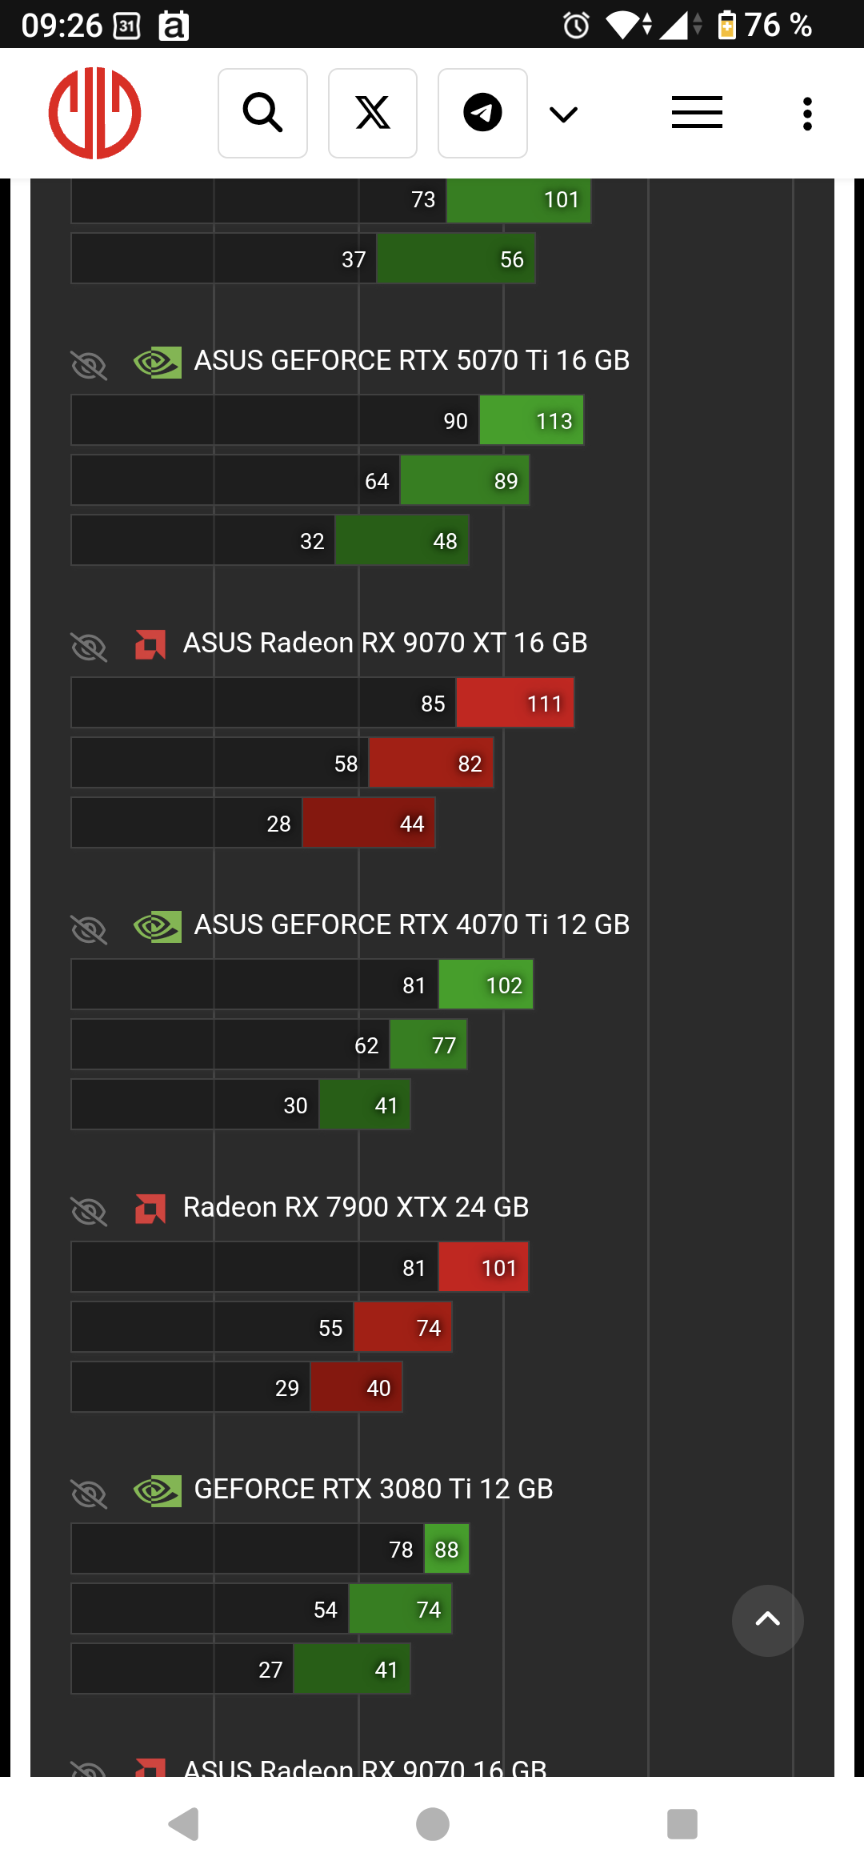This screenshot has height=1873, width=864.
Task: Hide the ASUS GEFORCE RTX 5070 Ti entry
Action: point(89,365)
